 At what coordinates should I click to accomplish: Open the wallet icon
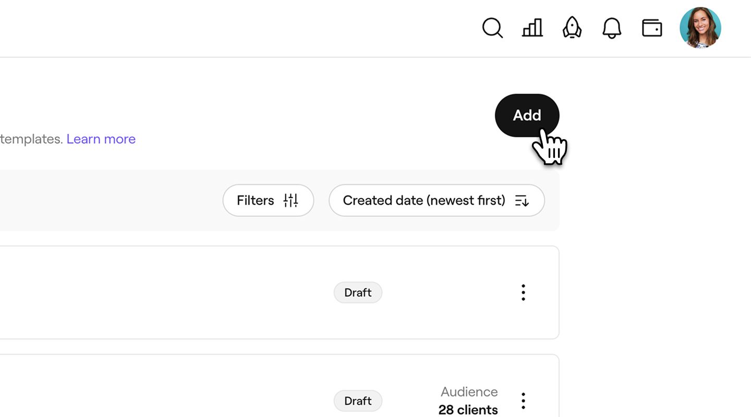[x=652, y=28]
